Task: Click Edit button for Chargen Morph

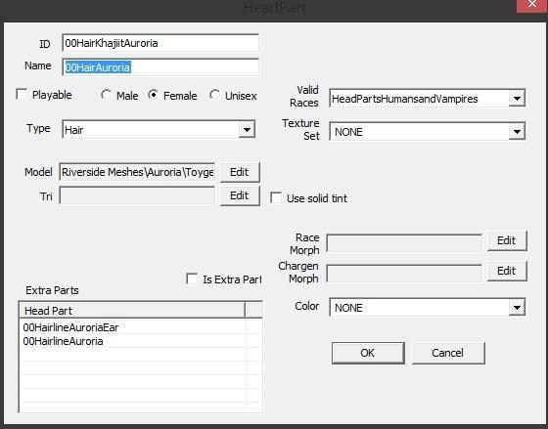Action: (507, 271)
